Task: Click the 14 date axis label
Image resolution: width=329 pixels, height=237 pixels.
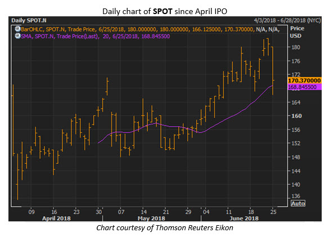Action: [x=143, y=212]
